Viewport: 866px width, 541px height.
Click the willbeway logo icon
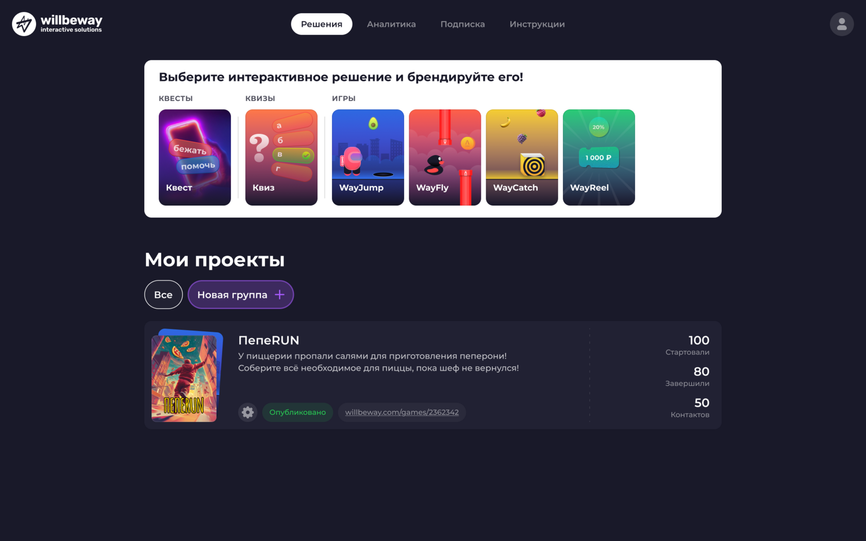pyautogui.click(x=24, y=24)
